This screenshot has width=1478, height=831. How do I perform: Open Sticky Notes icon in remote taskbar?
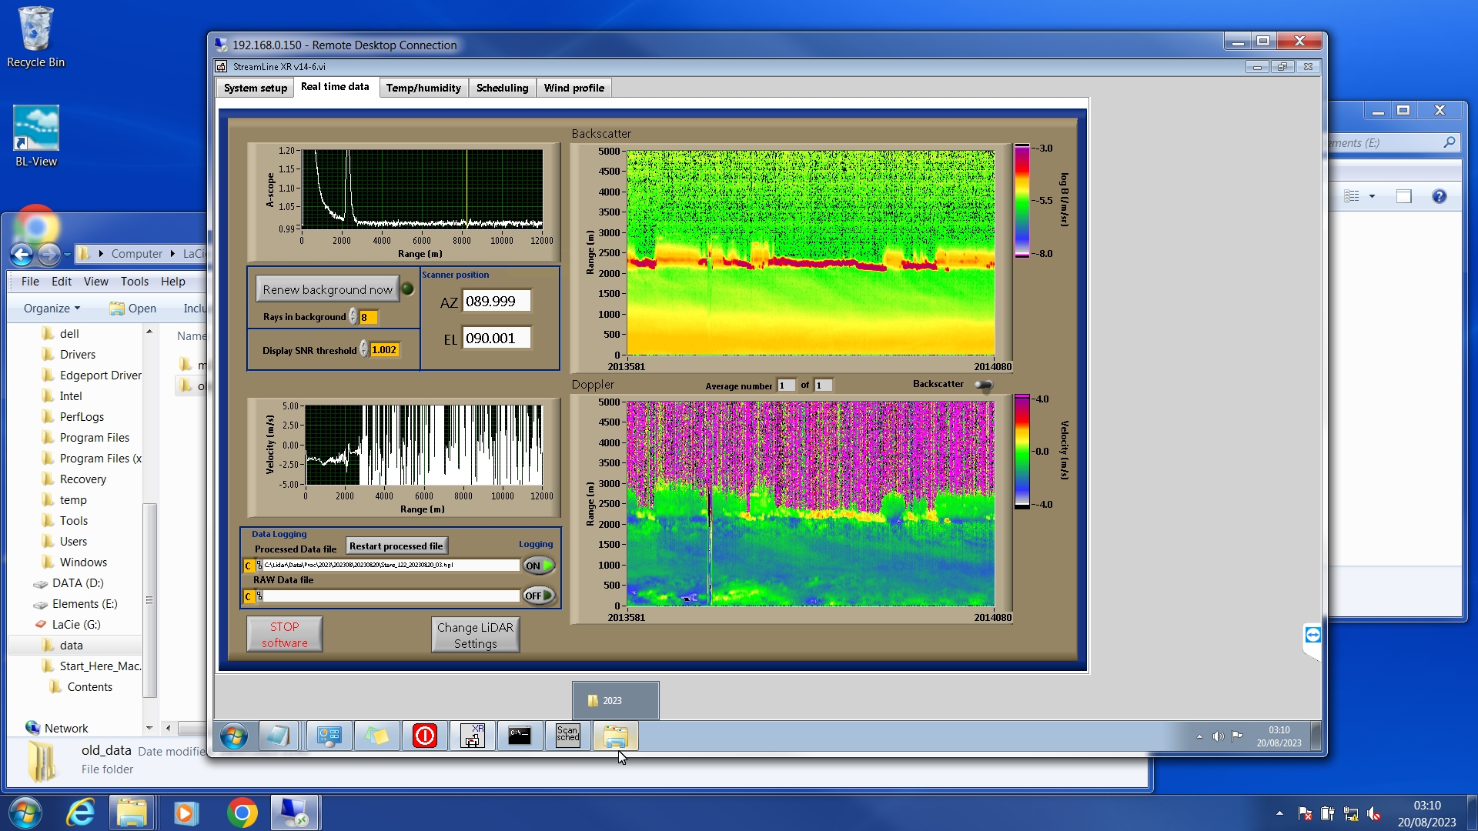pos(377,736)
